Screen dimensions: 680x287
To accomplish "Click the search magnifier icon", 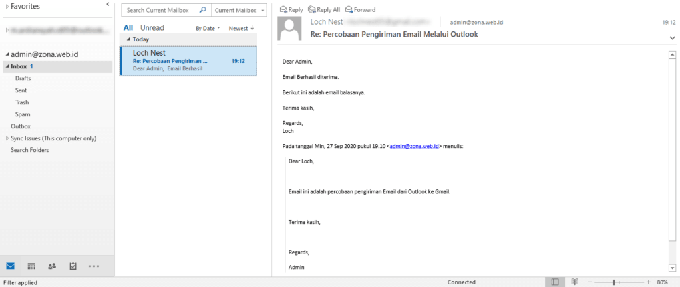I will pyautogui.click(x=202, y=10).
